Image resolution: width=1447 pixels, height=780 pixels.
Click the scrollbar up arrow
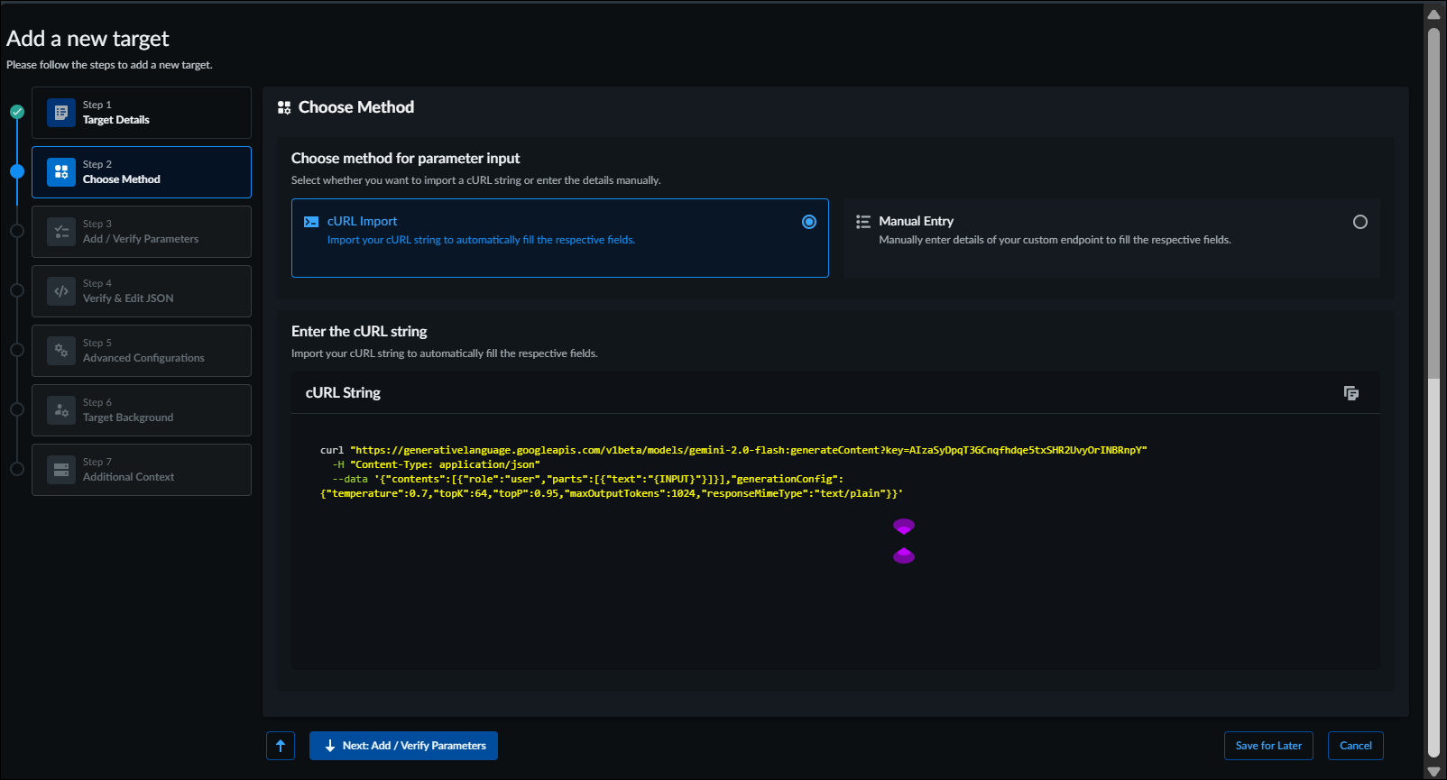(x=1433, y=14)
